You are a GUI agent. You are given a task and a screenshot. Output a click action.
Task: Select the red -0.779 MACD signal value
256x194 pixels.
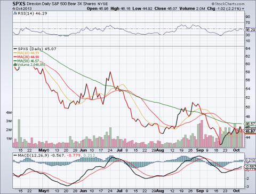pos(73,156)
